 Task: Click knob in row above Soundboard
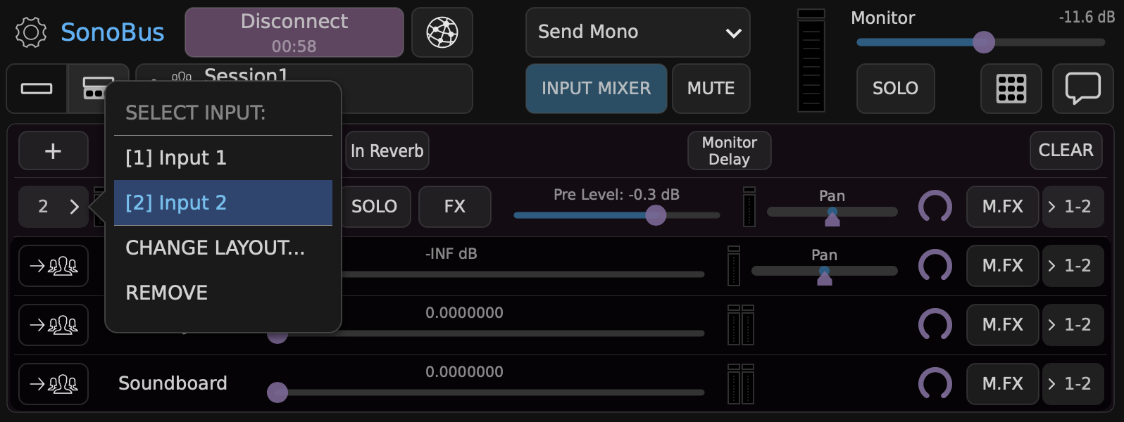pos(935,325)
